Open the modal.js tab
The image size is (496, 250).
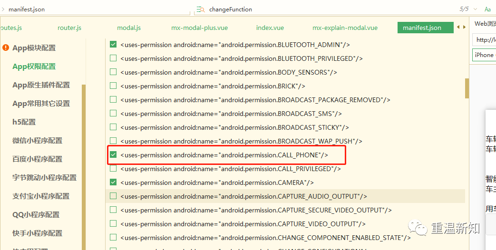point(129,28)
